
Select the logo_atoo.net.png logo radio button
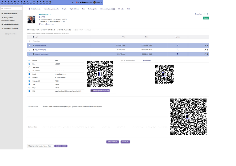pos(29,49)
